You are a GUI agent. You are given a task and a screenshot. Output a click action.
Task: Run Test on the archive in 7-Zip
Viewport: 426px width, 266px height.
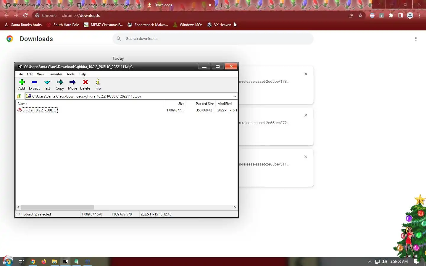tap(47, 85)
